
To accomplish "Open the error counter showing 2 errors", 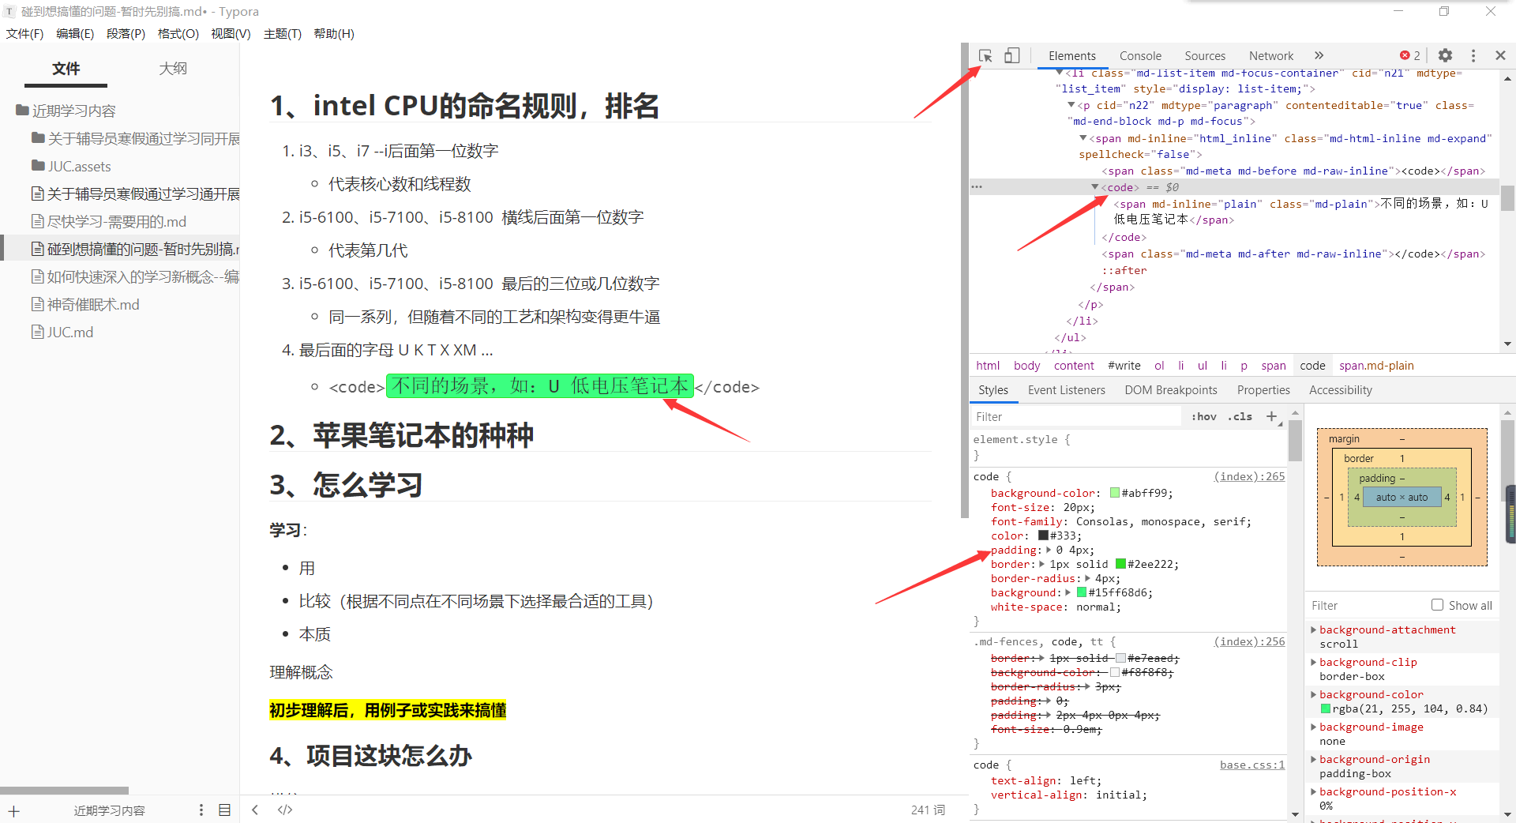I will [x=1409, y=55].
